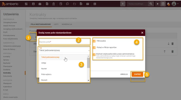Open Dane do faktury in sidebar
This screenshot has width=181, height=100.
[x=9, y=49]
